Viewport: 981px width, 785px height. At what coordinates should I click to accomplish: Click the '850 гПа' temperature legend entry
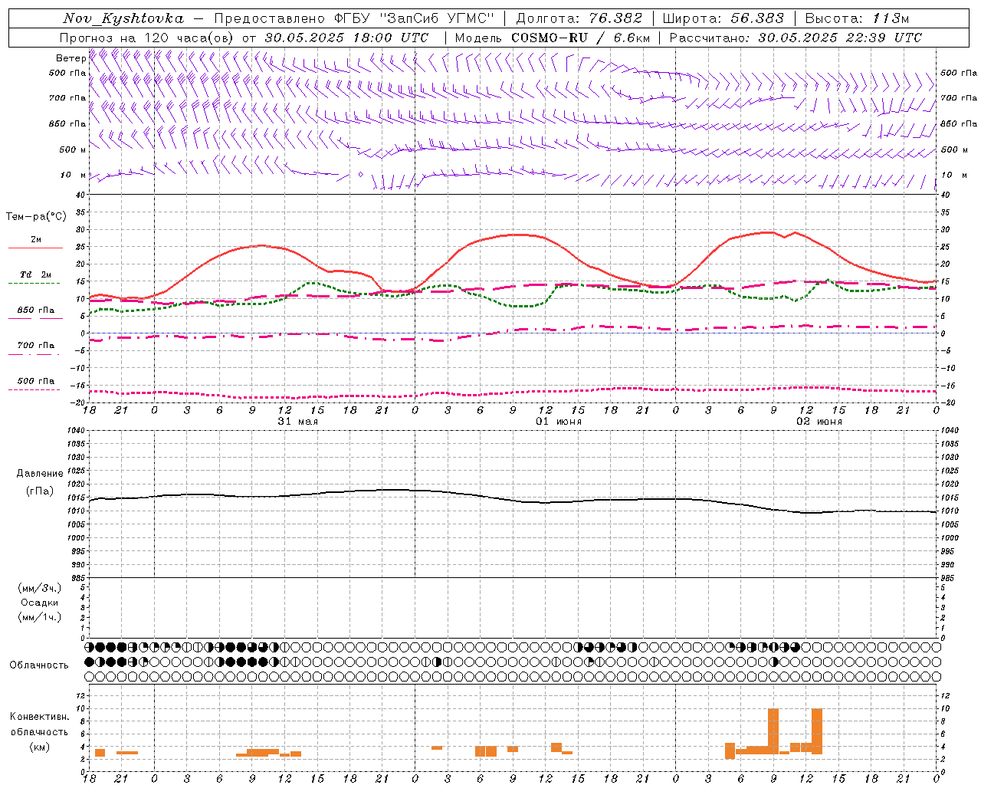pyautogui.click(x=36, y=310)
